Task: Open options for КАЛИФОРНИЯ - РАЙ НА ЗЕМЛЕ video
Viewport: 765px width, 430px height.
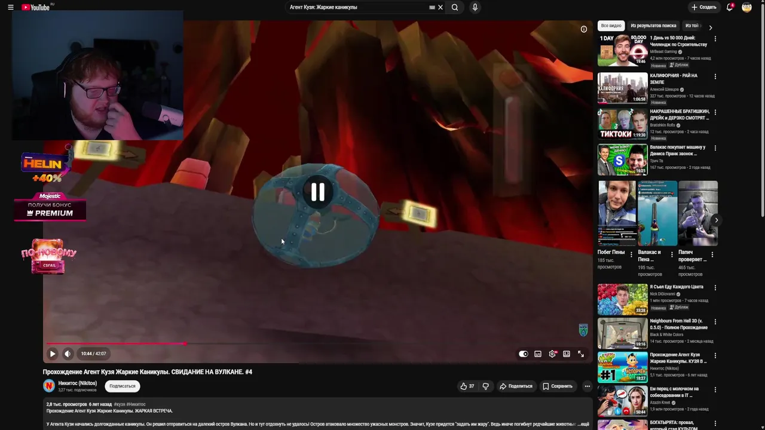Action: coord(715,76)
